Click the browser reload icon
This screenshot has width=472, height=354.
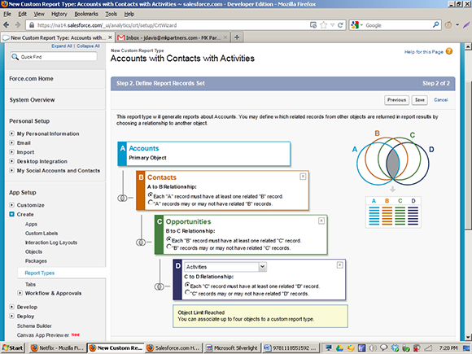tap(340, 25)
